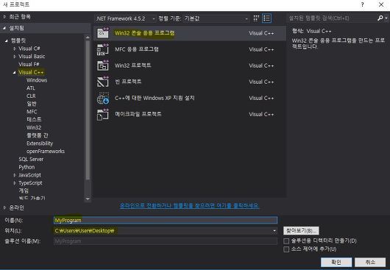Select Windows under Visual C++

[x=37, y=80]
